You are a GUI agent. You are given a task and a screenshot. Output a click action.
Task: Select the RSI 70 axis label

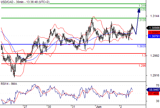(x=158, y=85)
